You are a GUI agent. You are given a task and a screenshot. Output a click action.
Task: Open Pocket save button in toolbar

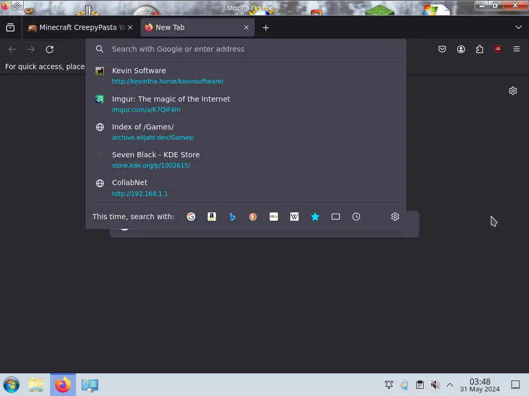(442, 49)
